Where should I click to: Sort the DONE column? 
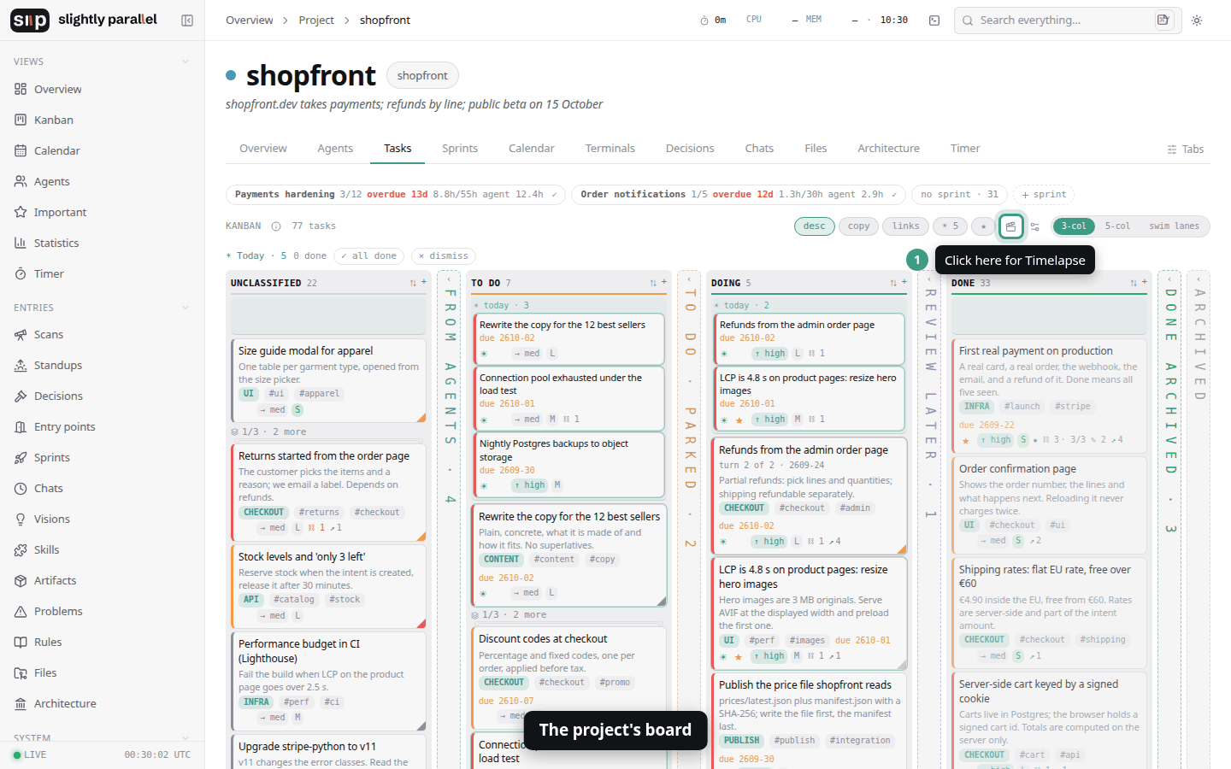click(1134, 283)
